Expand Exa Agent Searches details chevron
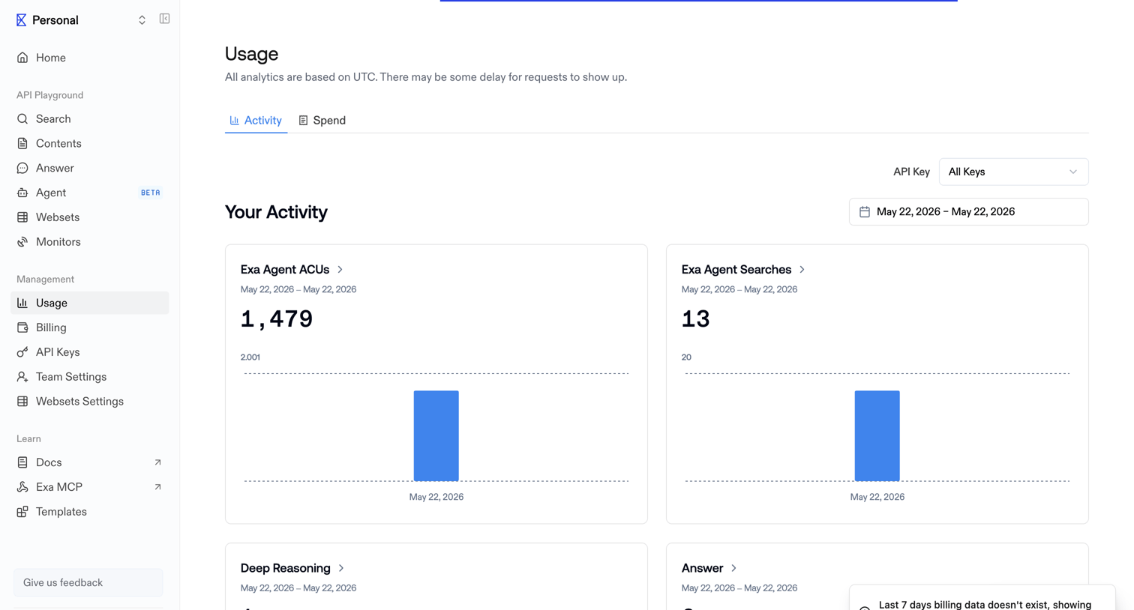The width and height of the screenshot is (1134, 610). click(802, 270)
